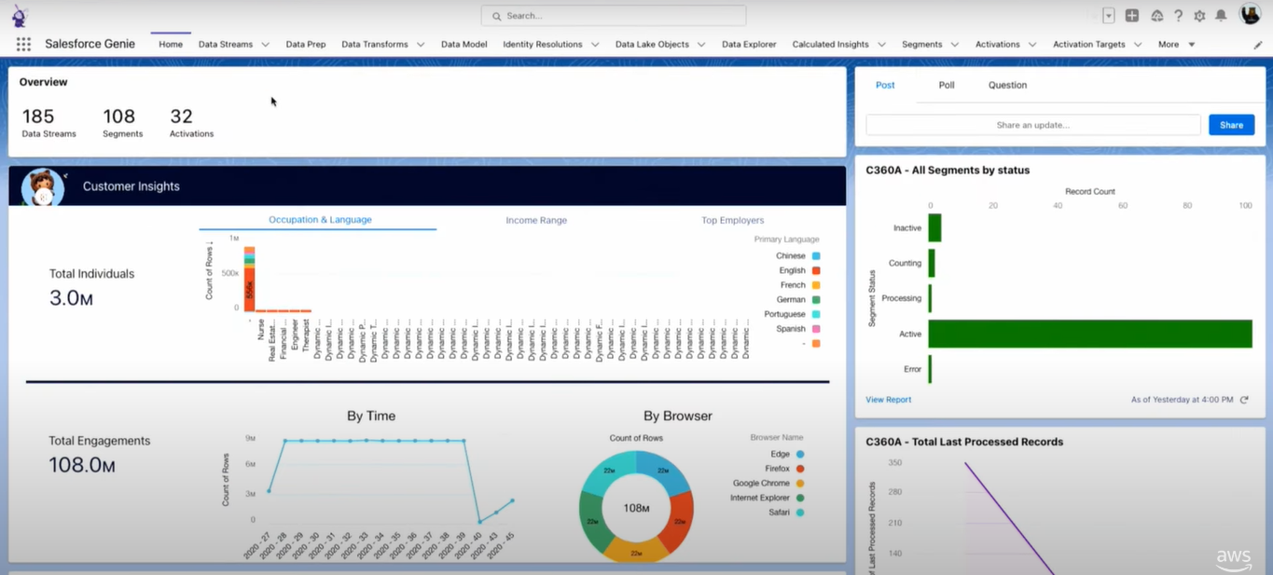Click the Trailhead guidance center icon
Viewport: 1273px width, 575px height.
coord(1156,16)
